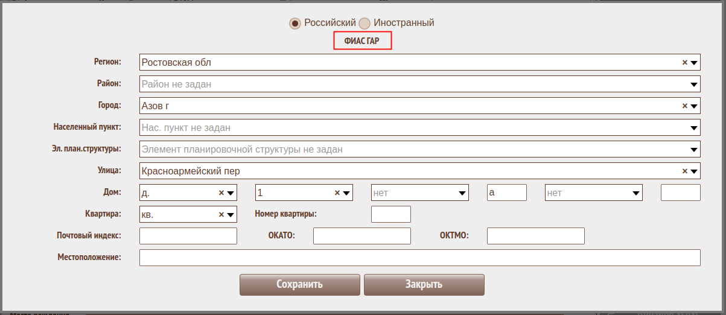This screenshot has height=315, width=726.
Task: Click the Номер квартиры input field
Action: coord(390,214)
